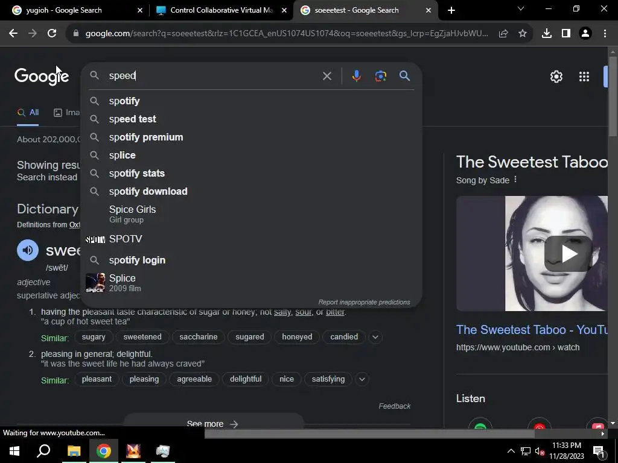Select suggestion 'spotify login'
The width and height of the screenshot is (618, 463).
pyautogui.click(x=252, y=260)
